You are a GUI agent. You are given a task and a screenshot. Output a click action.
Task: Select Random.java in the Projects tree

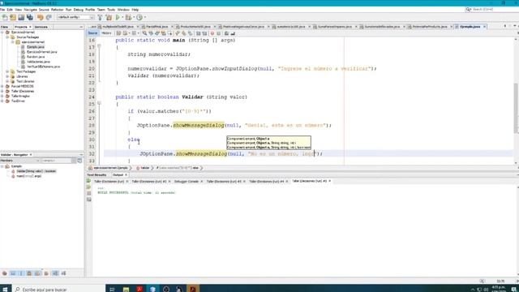click(36, 57)
